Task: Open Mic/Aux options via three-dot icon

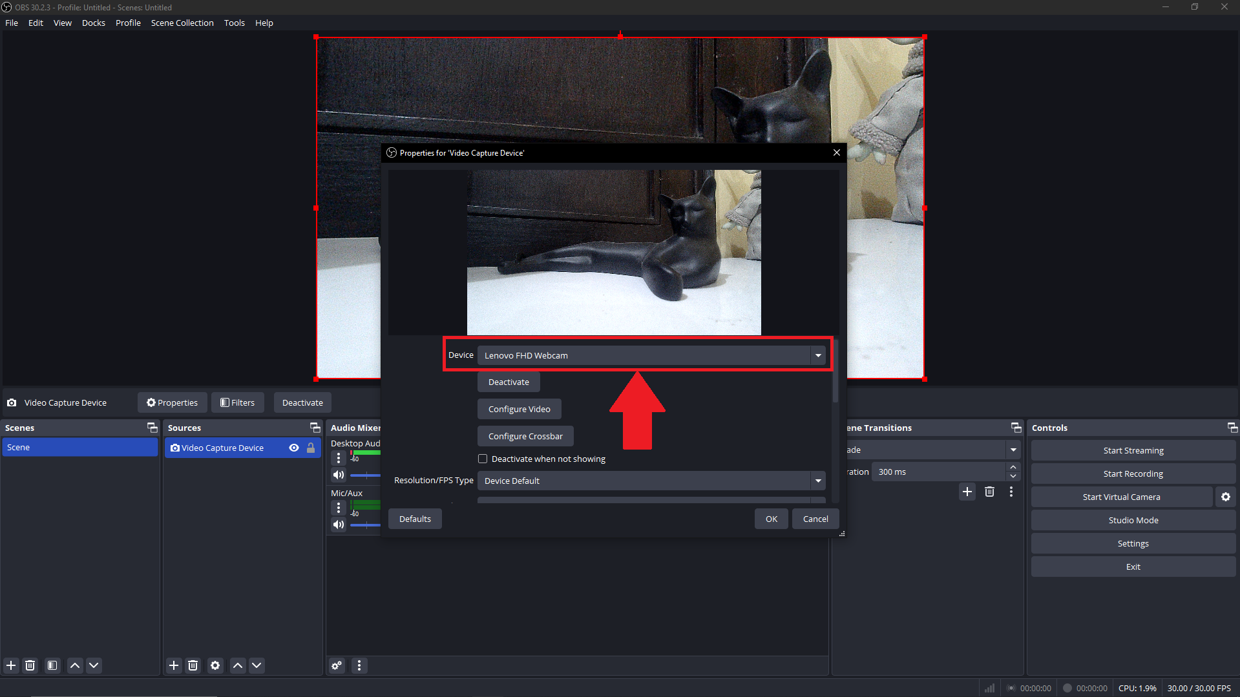Action: click(x=338, y=508)
